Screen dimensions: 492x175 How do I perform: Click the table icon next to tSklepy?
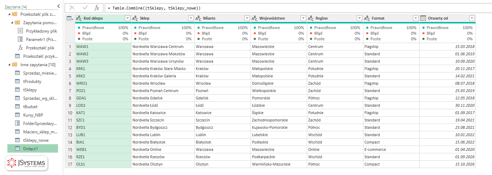point(17,90)
